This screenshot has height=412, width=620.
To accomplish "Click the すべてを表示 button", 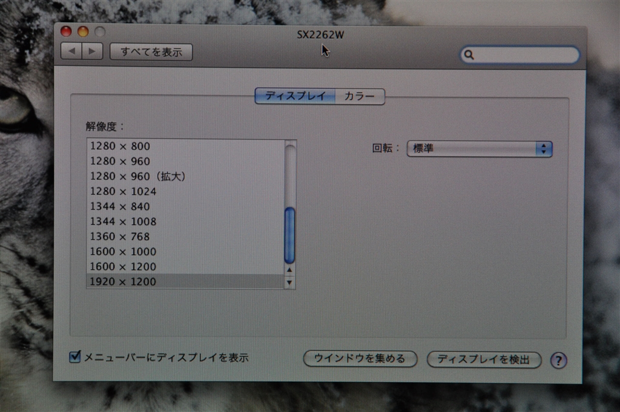I will point(151,52).
